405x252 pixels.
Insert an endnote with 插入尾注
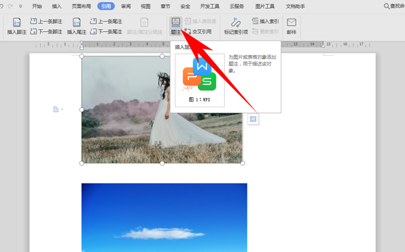click(x=77, y=26)
